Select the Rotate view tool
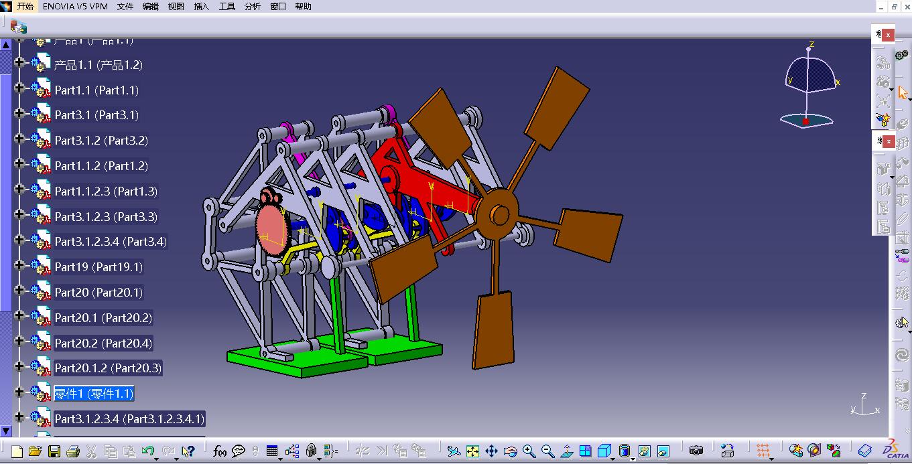This screenshot has width=912, height=464. click(x=510, y=451)
